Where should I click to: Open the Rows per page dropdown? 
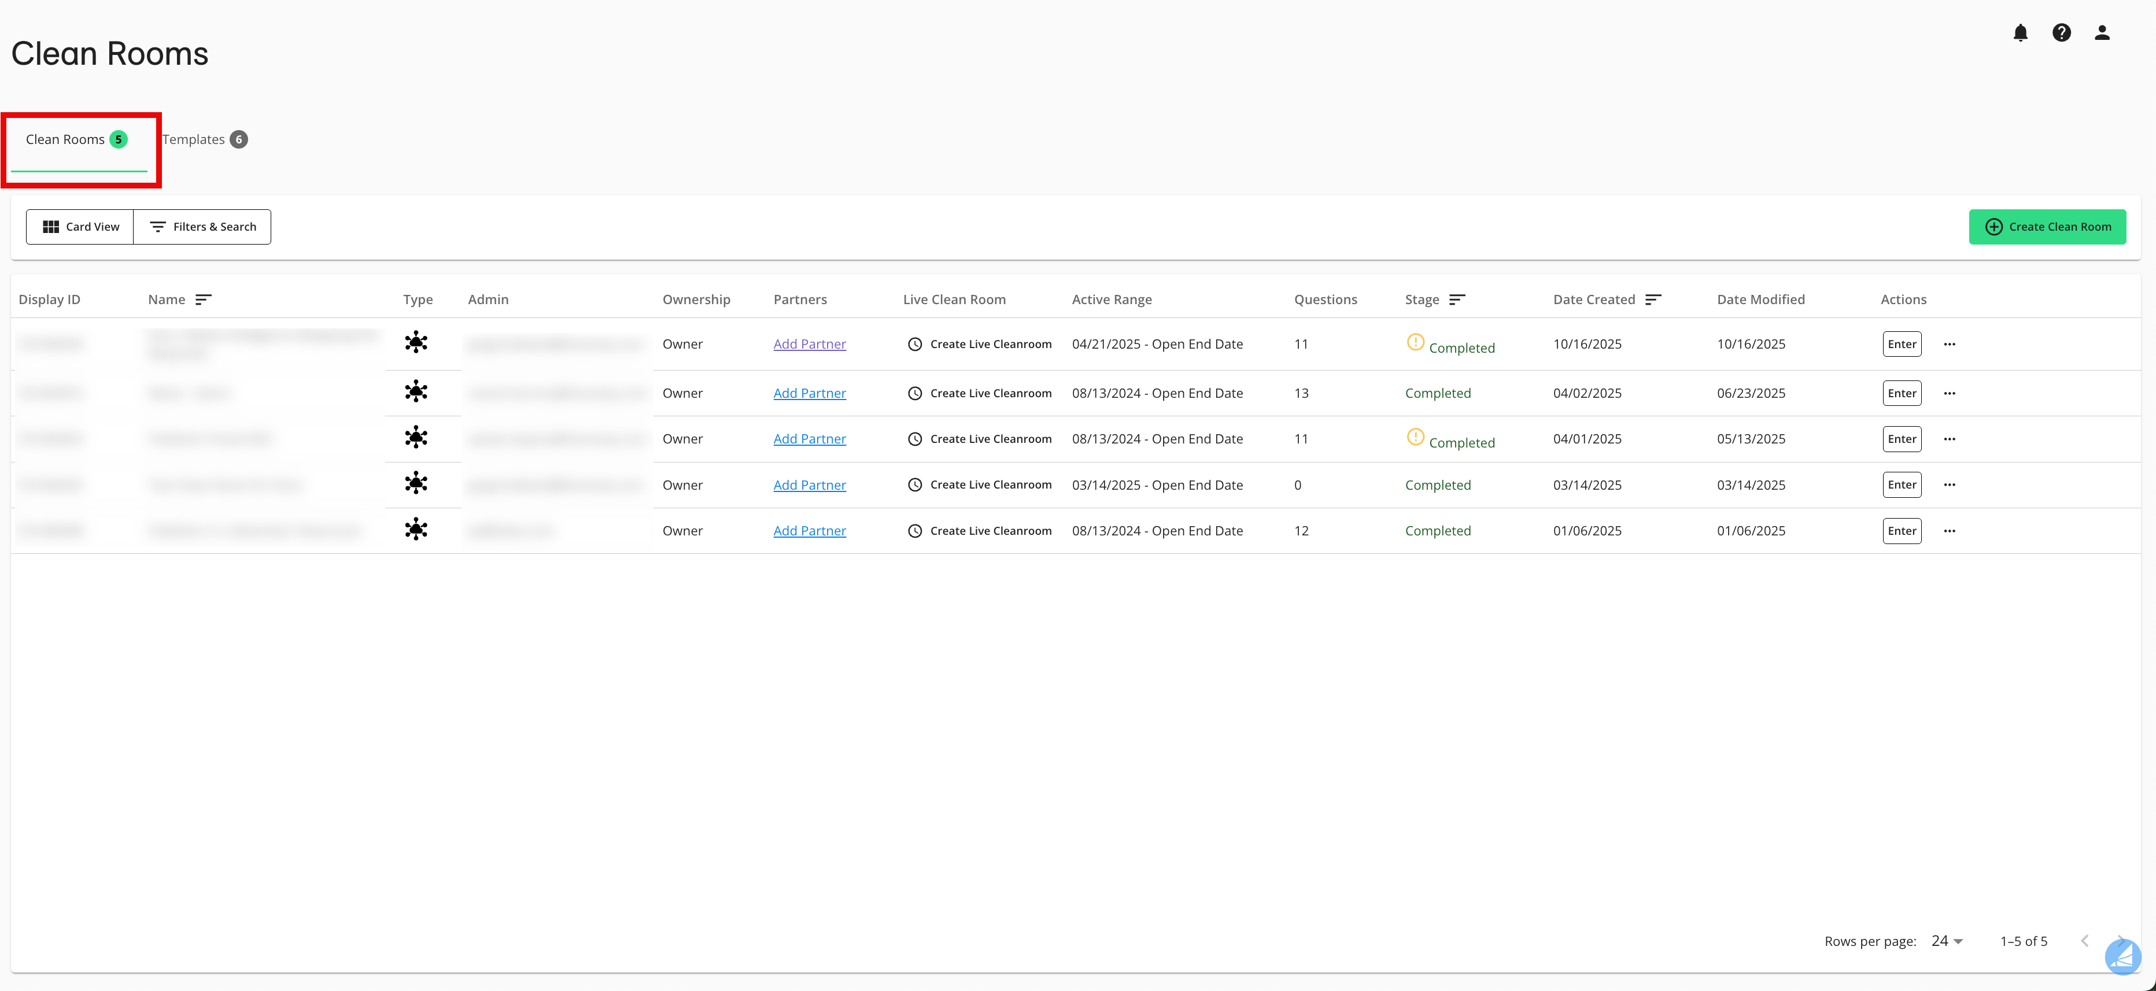click(1947, 941)
